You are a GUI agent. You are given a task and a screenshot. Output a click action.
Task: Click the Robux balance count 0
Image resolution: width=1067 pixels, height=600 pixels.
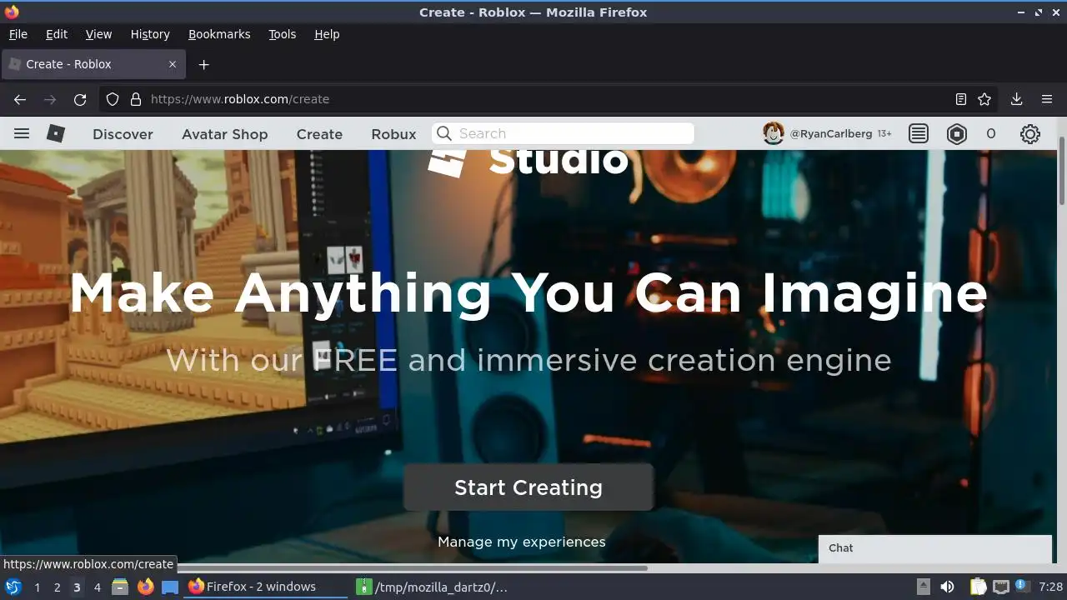pyautogui.click(x=990, y=133)
